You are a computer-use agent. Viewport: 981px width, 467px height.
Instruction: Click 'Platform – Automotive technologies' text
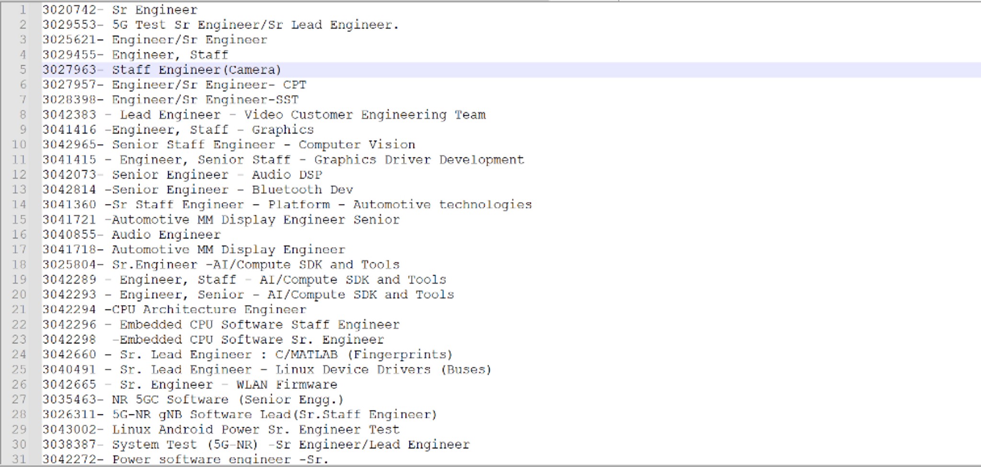click(400, 205)
